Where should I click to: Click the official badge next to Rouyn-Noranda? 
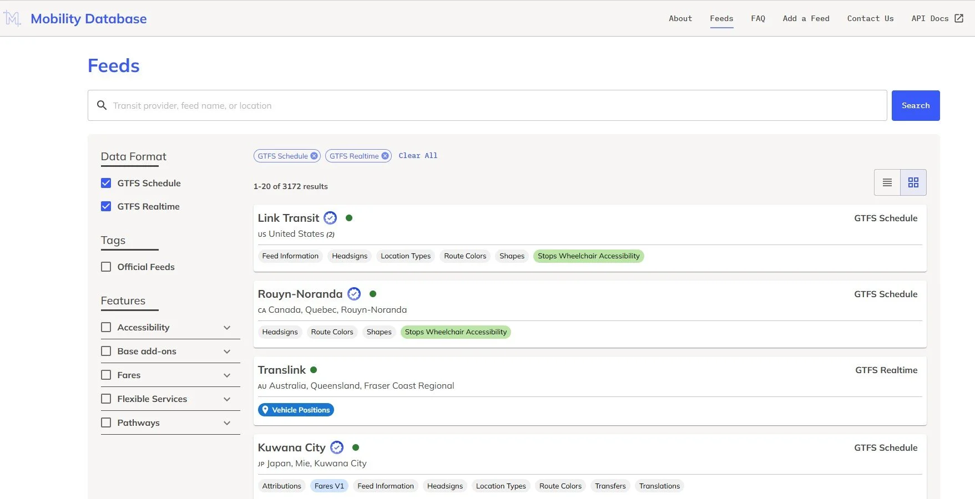point(354,294)
